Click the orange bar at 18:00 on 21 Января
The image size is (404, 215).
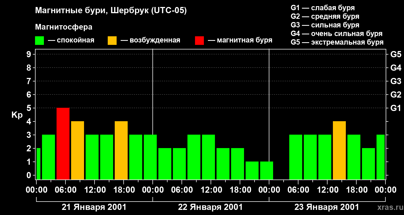[x=121, y=150]
